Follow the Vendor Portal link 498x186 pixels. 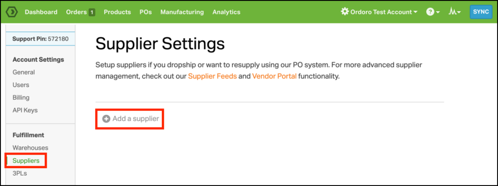click(274, 76)
